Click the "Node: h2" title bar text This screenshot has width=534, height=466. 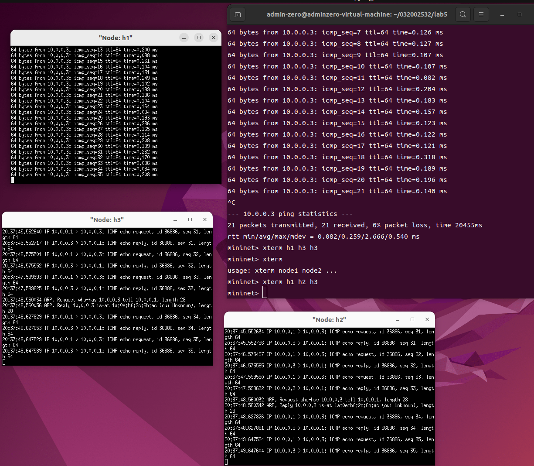coord(329,320)
